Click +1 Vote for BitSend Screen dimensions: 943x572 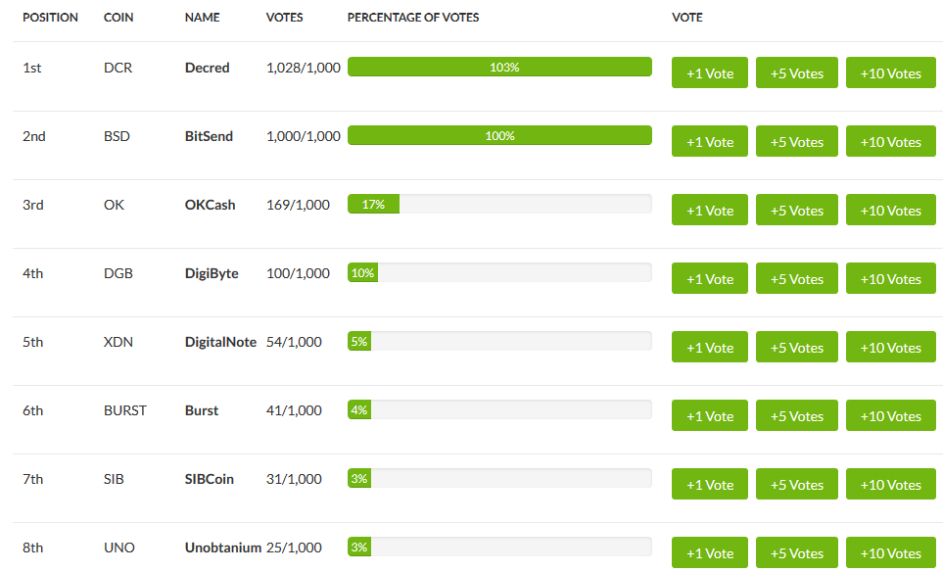(x=710, y=141)
